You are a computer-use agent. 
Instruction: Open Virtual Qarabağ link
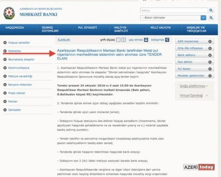point(191,96)
